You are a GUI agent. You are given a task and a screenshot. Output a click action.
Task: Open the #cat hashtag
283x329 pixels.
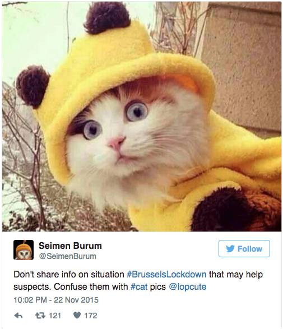click(x=139, y=286)
